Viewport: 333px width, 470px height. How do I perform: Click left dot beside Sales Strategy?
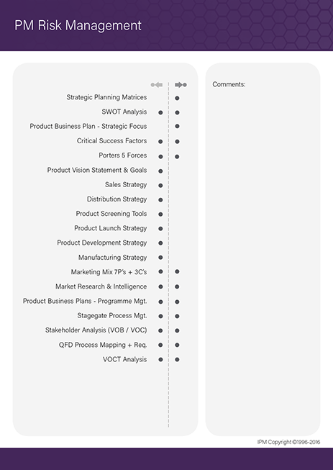[160, 186]
